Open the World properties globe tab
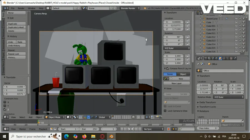Image resolution: width=250 pixels, height=140 pixels. click(x=216, y=58)
